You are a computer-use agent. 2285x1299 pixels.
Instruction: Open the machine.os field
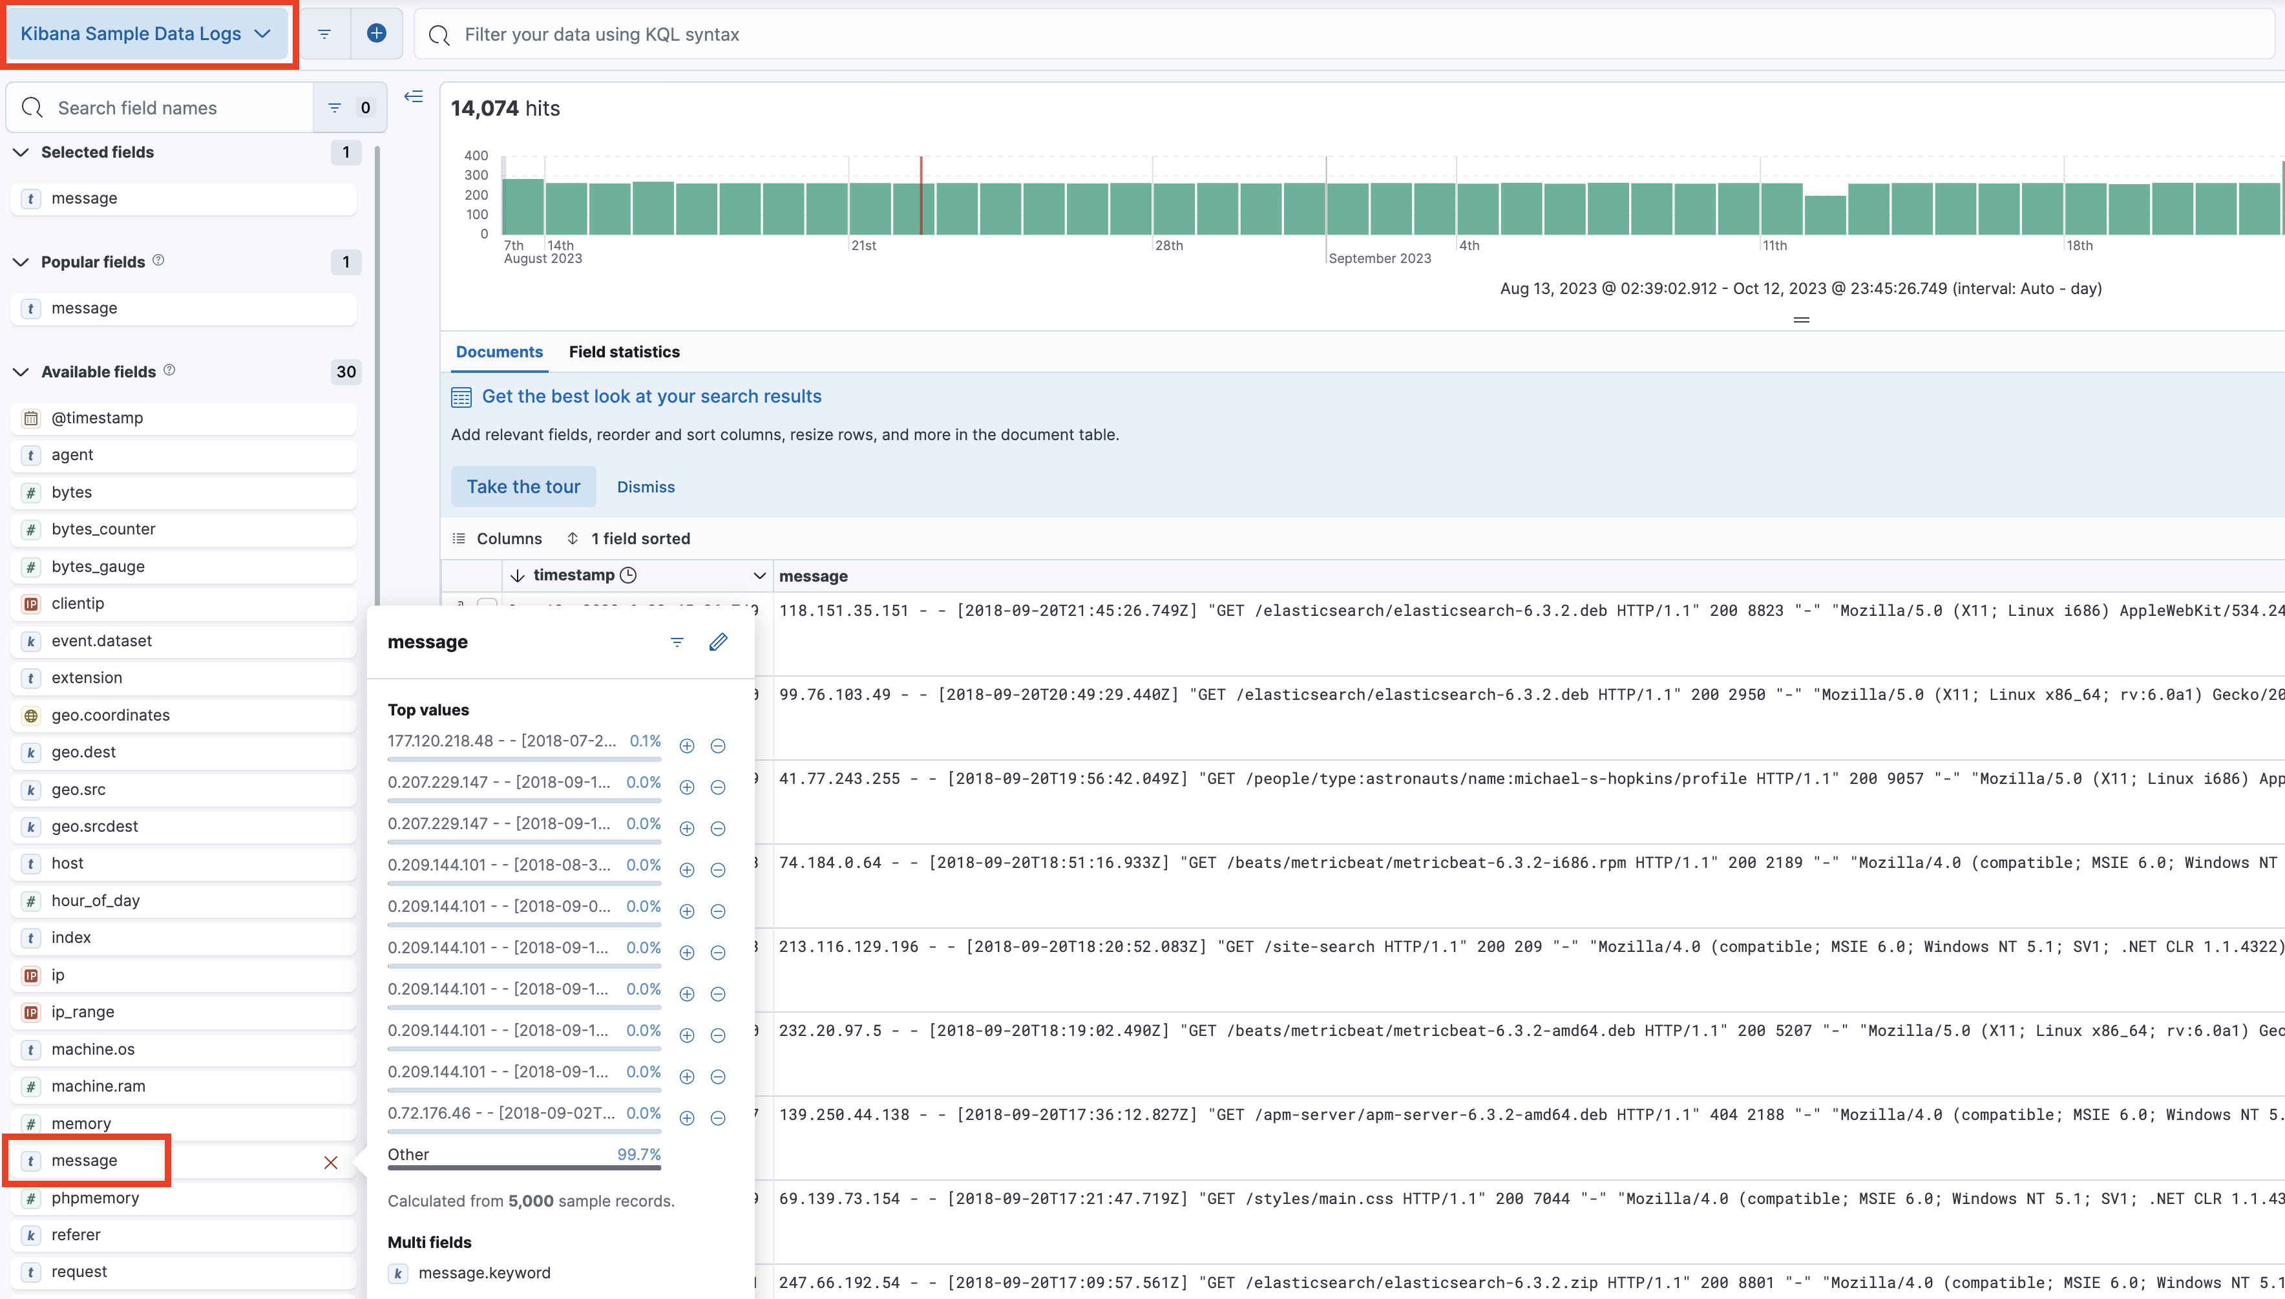[184, 1049]
